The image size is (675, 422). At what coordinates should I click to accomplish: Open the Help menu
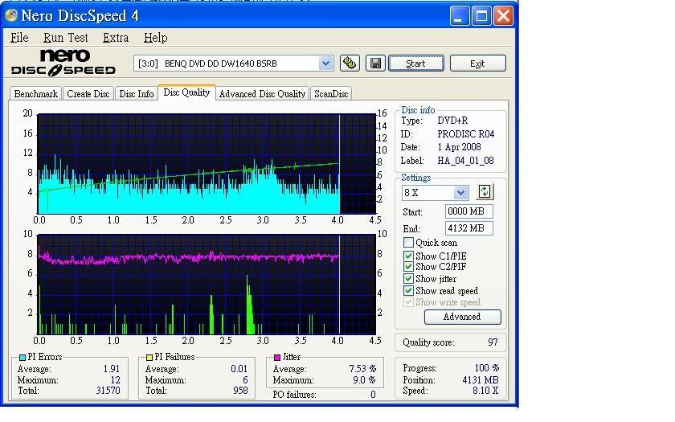pos(155,38)
